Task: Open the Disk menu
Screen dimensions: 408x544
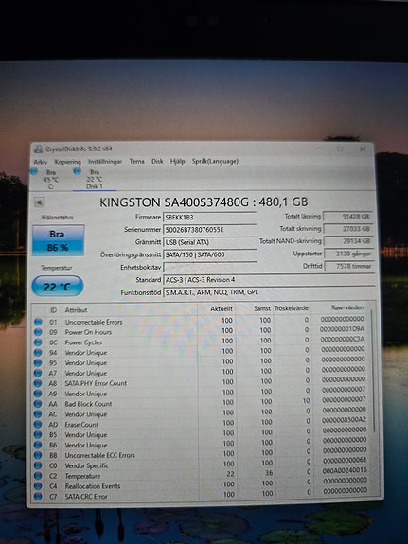Action: (157, 162)
